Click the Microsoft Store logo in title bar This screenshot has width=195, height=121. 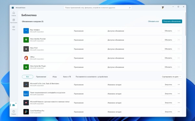pos(13,8)
